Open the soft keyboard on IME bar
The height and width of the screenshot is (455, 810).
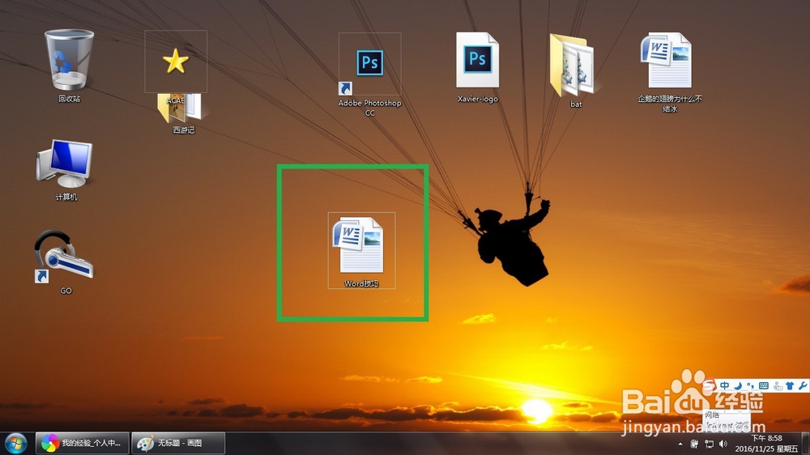(x=764, y=386)
